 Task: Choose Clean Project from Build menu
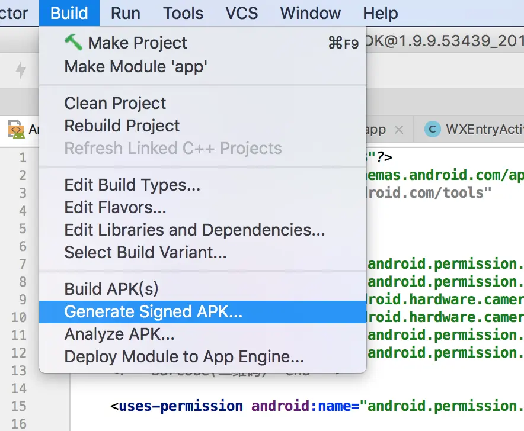coord(116,103)
